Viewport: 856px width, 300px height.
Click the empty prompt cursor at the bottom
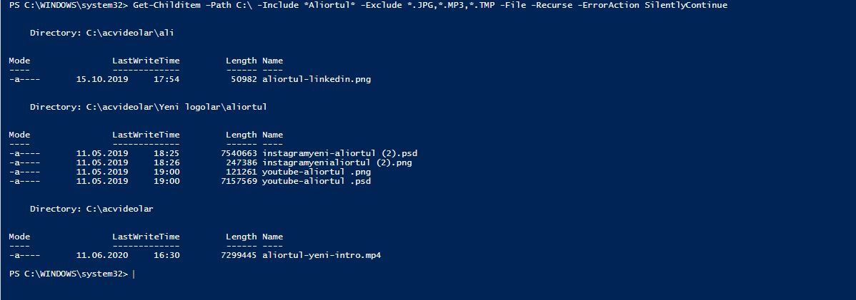(x=134, y=274)
